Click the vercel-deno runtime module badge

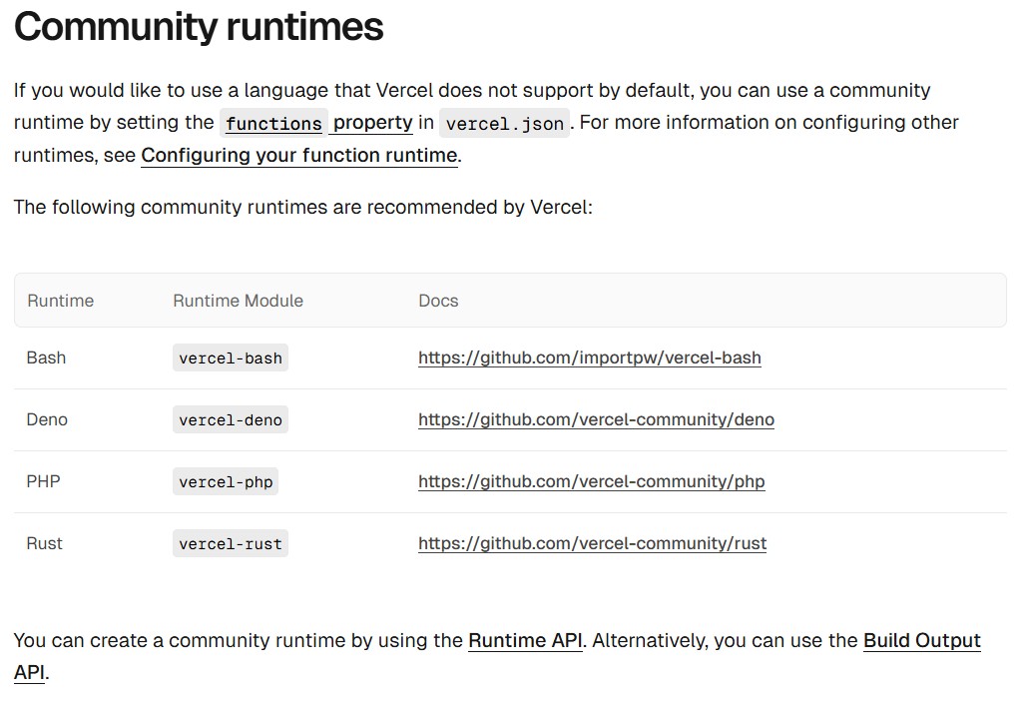click(231, 419)
